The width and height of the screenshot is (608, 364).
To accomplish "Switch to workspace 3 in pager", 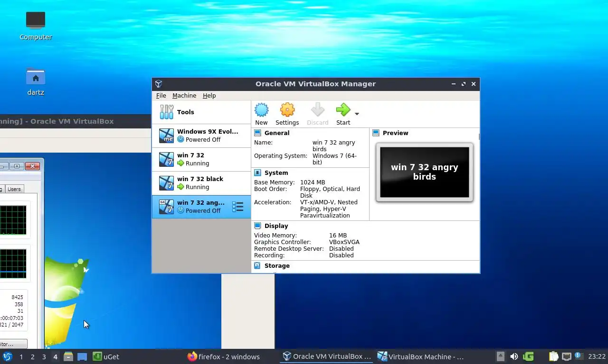I will (x=44, y=357).
